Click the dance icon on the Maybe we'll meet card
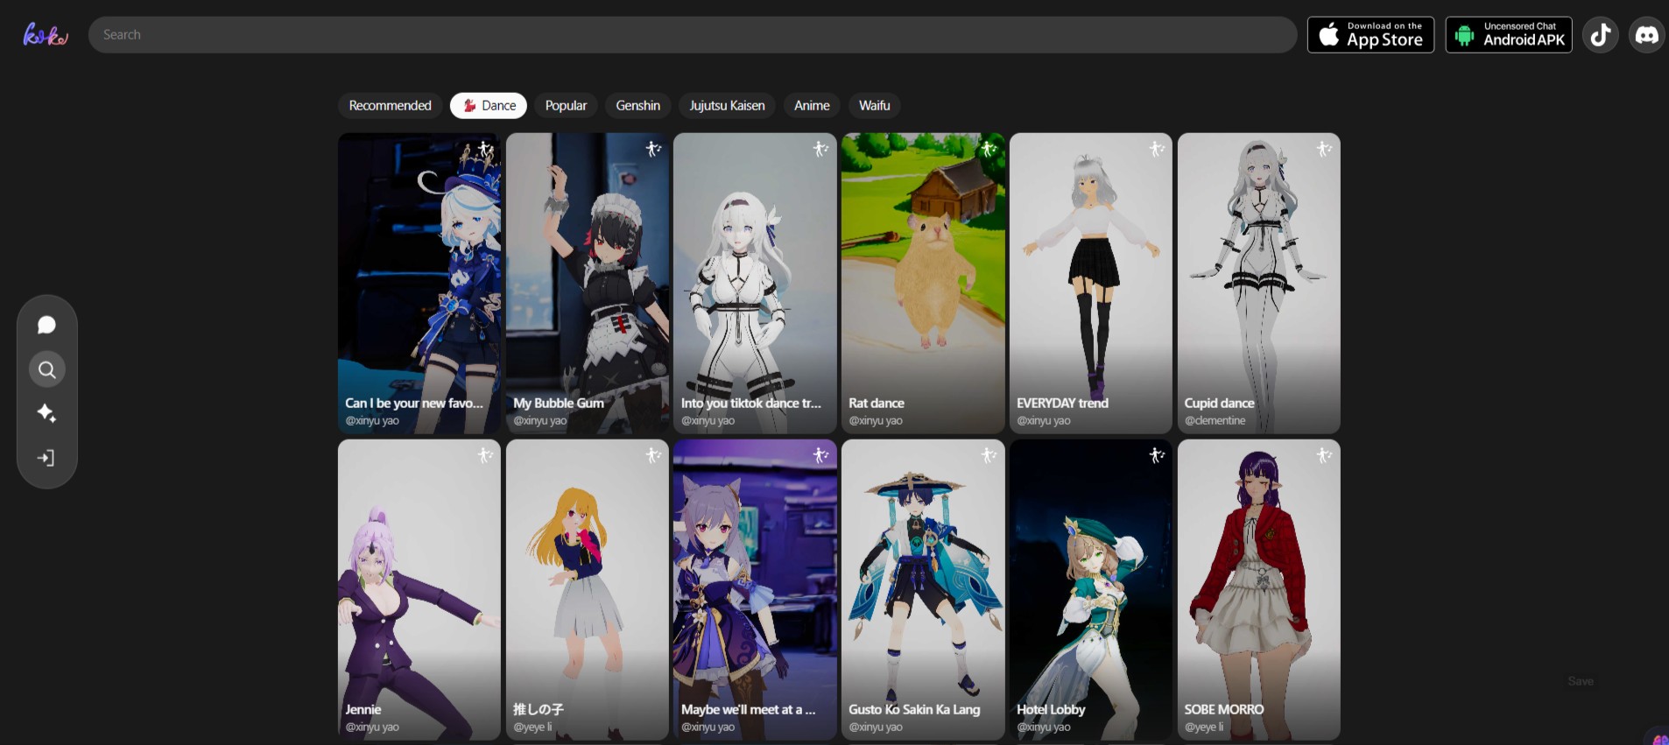This screenshot has width=1669, height=745. click(820, 455)
